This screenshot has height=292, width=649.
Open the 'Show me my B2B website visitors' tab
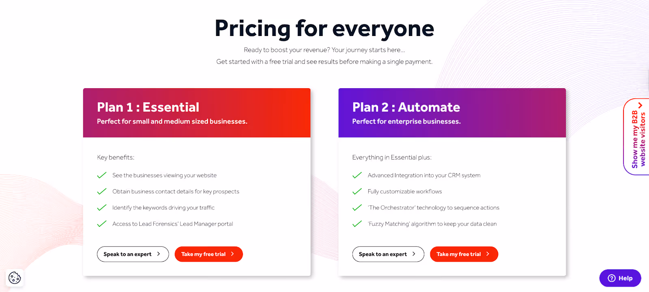[636, 138]
